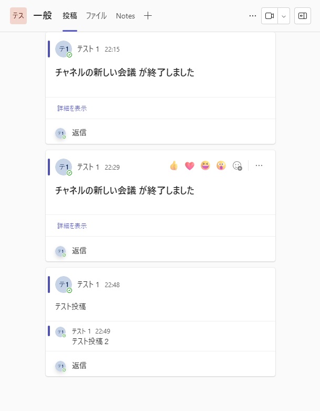Image resolution: width=320 pixels, height=411 pixels.
Task: Add a new tab with plus icon
Action: 148,16
